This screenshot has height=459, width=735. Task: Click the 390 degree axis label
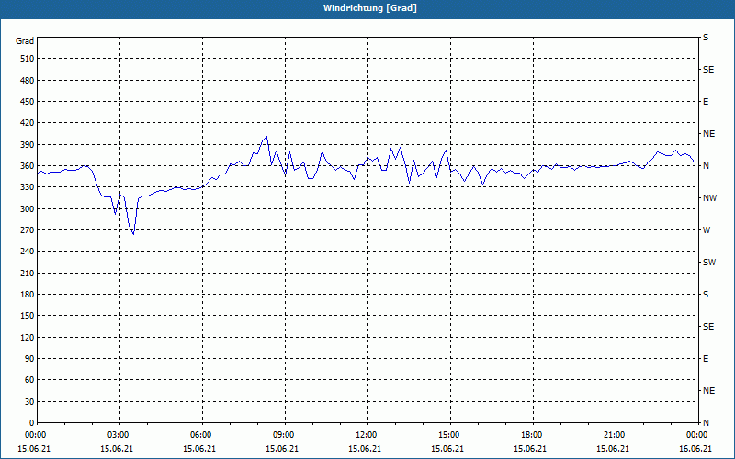click(27, 145)
